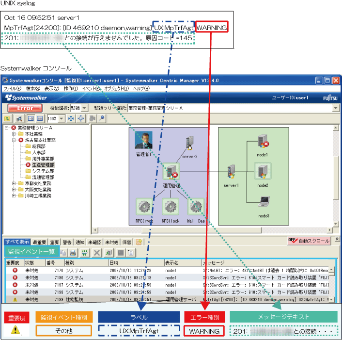342x340 pixels.
Task: Open the 100% zoom dropdown
Action: [x=62, y=118]
